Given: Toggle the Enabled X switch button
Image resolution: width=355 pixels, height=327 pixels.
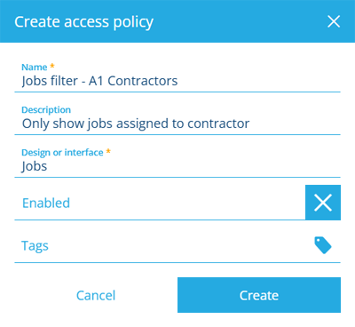Looking at the screenshot, I should point(323,203).
